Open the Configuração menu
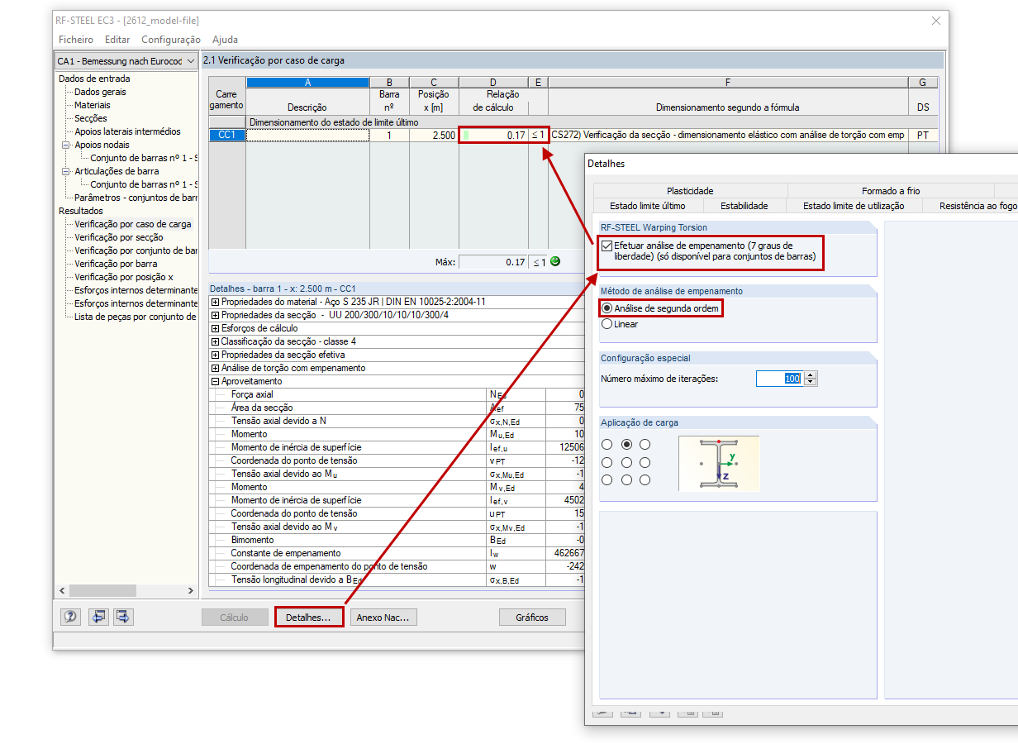The image size is (1018, 744). point(171,40)
